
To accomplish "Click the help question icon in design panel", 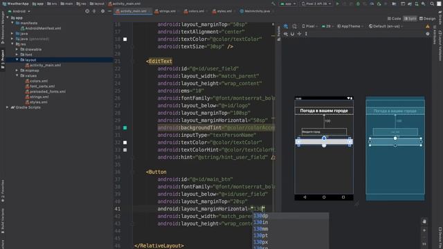I will pos(428,34).
